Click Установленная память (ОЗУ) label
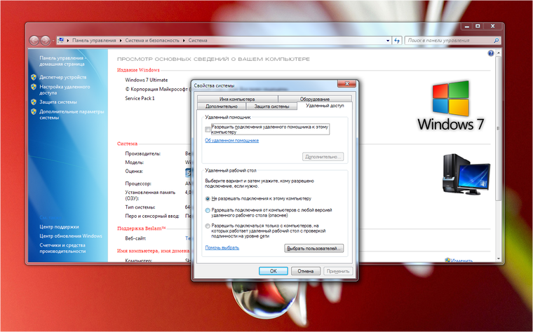The width and height of the screenshot is (533, 332). (150, 195)
